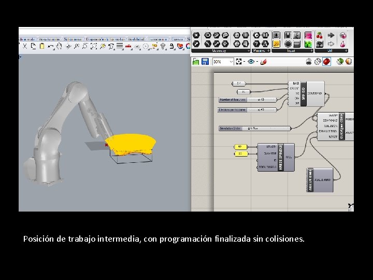Click the Zoom Extents icon in canvas toolbar
This screenshot has height=280, width=373.
[239, 62]
